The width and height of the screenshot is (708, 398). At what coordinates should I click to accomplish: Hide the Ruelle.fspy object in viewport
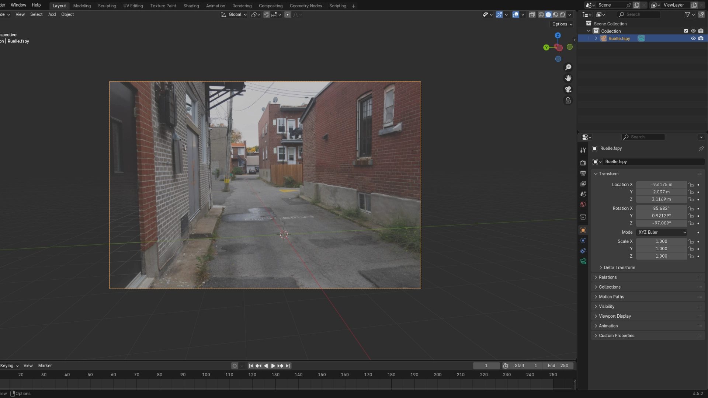click(x=694, y=38)
